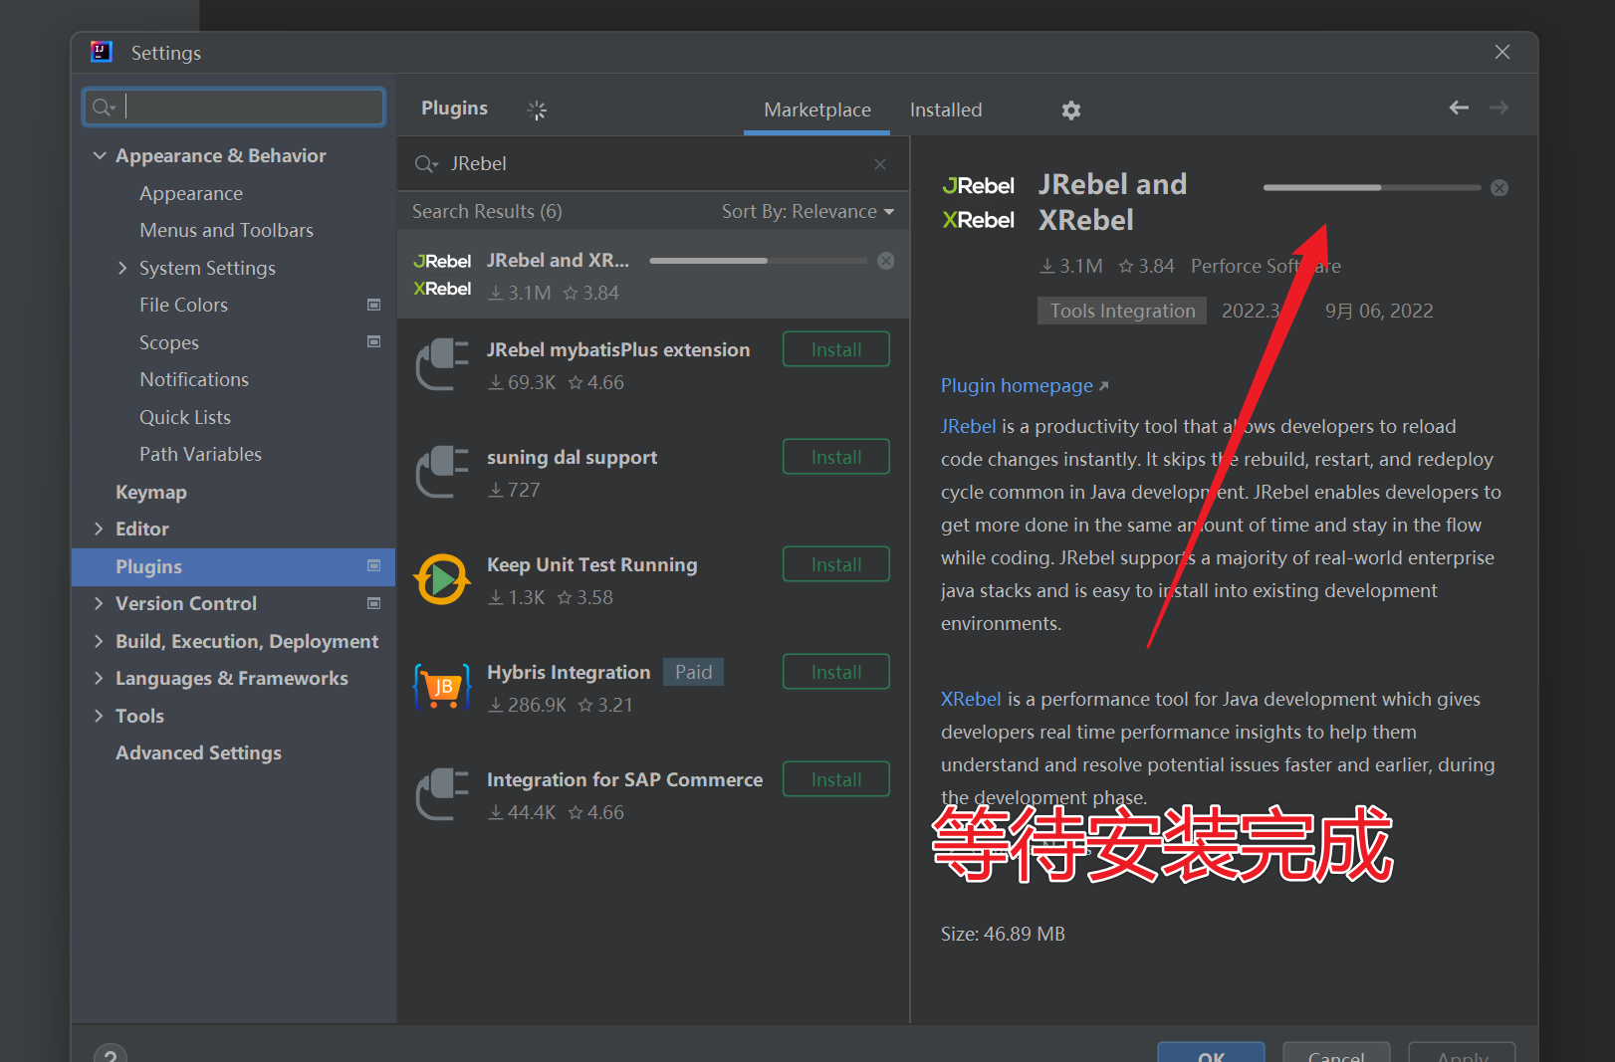Switch to the Installed tab
Viewport: 1615px width, 1062px height.
[x=946, y=109]
